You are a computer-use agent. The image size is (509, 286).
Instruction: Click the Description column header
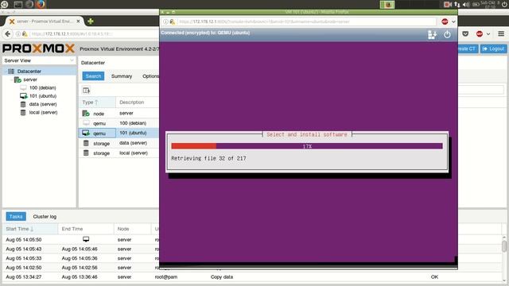pos(138,102)
